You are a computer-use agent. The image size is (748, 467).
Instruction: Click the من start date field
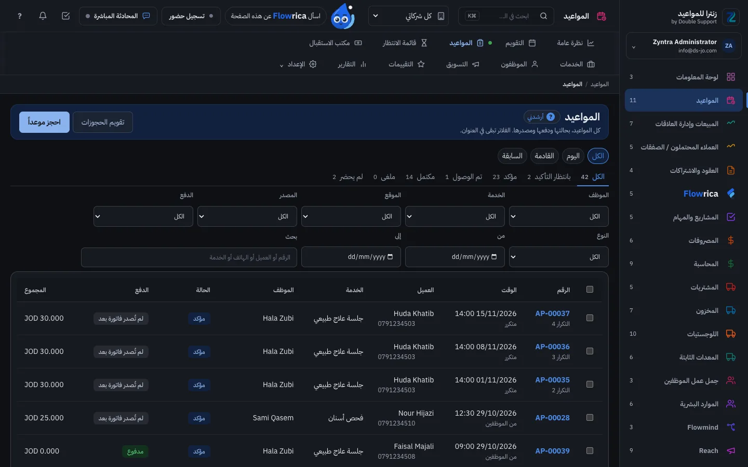point(455,257)
